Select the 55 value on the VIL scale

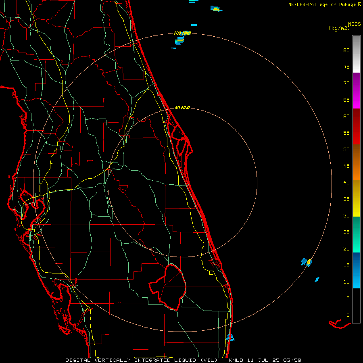[346, 133]
